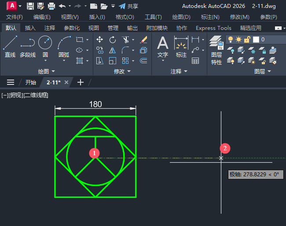Screen dimensions: 286x226
Task: Expand the Modify (修改) panel
Action: point(122,71)
